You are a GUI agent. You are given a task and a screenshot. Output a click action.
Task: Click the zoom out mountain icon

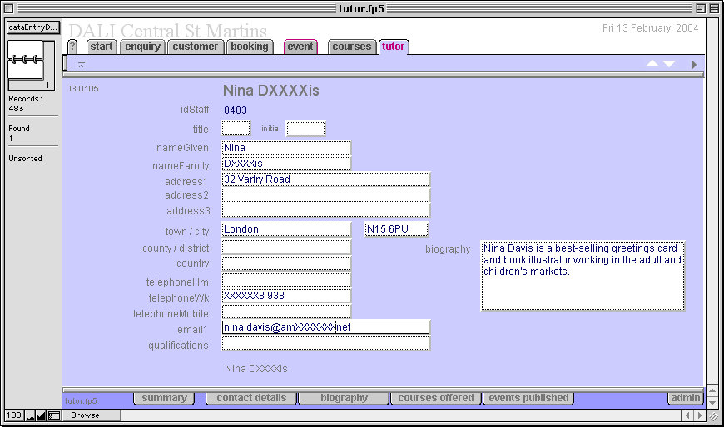click(30, 415)
